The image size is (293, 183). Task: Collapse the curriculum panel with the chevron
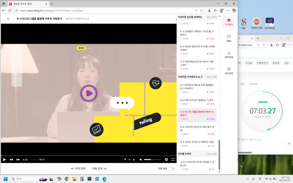click(x=176, y=20)
